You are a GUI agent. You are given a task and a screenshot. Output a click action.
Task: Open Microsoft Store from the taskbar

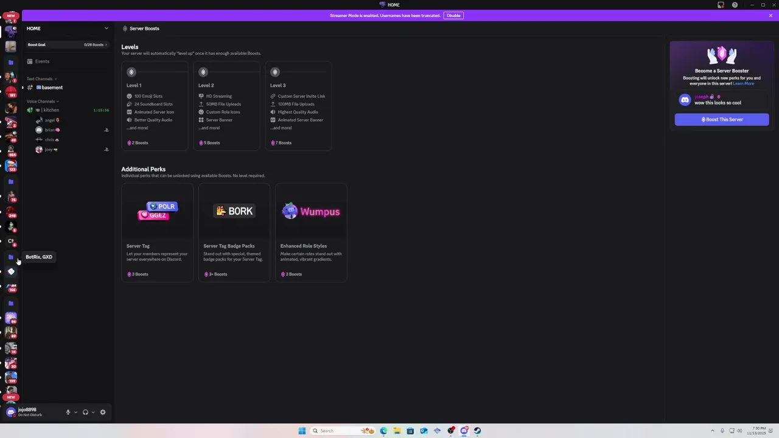click(410, 431)
